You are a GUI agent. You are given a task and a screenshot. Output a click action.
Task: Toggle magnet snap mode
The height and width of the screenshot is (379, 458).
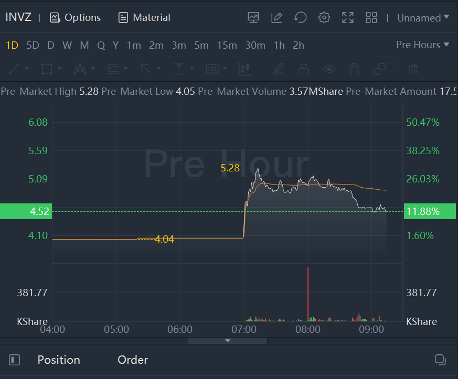click(354, 69)
